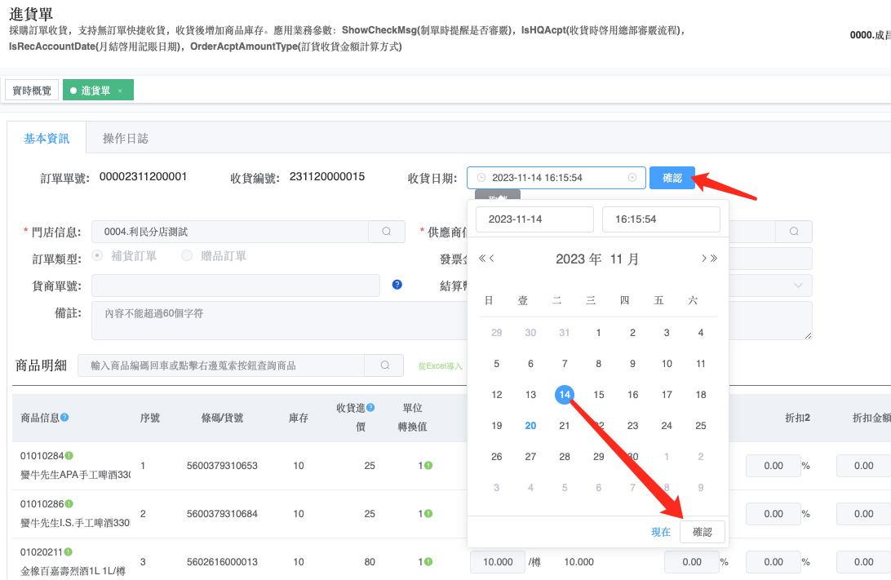This screenshot has width=891, height=580.
Task: Click order number 00002311200001
Action: pyautogui.click(x=144, y=177)
